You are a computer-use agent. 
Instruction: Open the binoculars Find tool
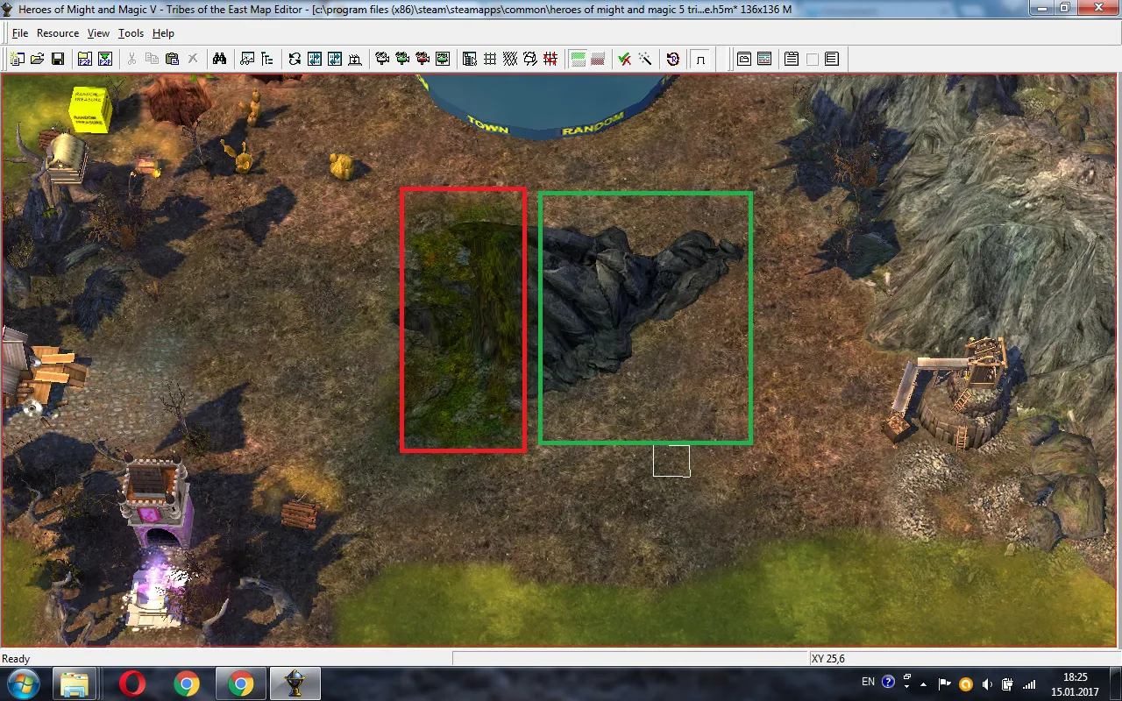(x=219, y=59)
